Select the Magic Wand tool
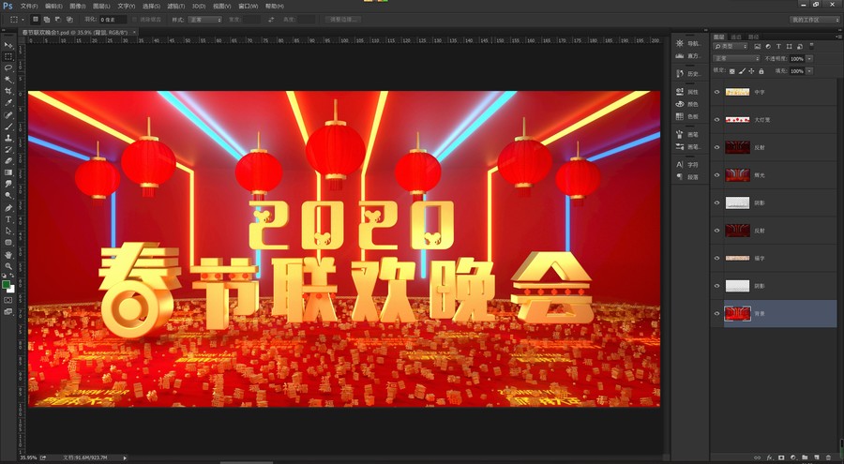 coord(8,80)
